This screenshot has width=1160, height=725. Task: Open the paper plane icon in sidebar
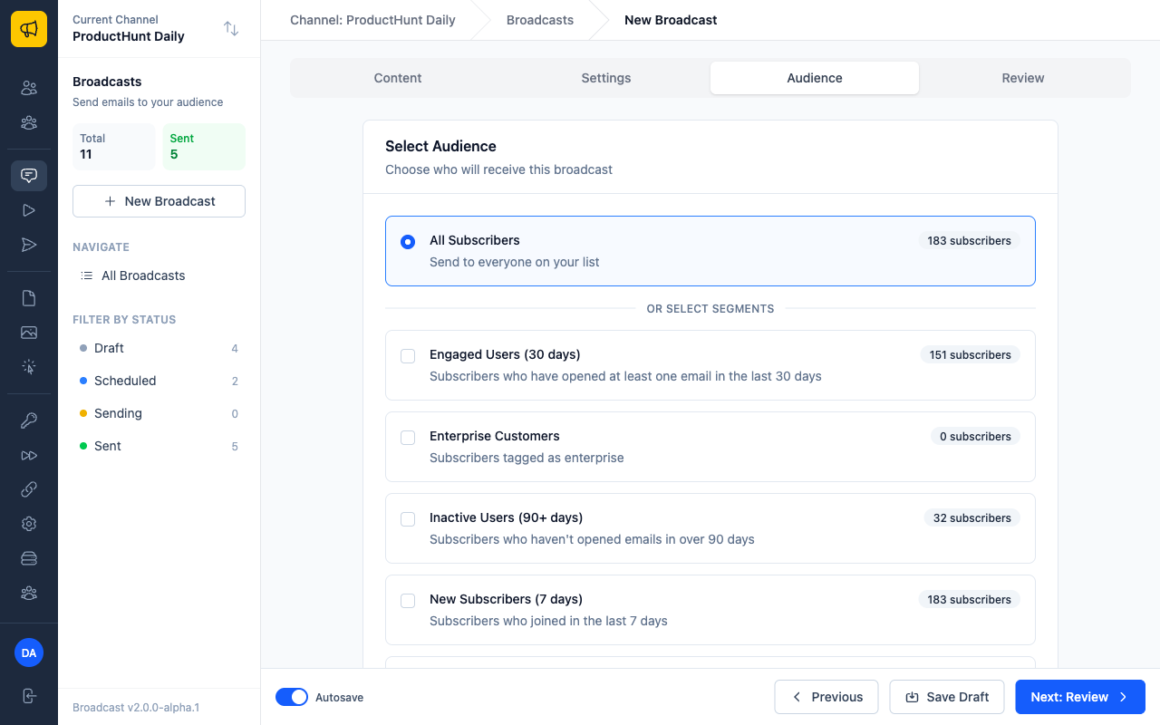point(29,245)
